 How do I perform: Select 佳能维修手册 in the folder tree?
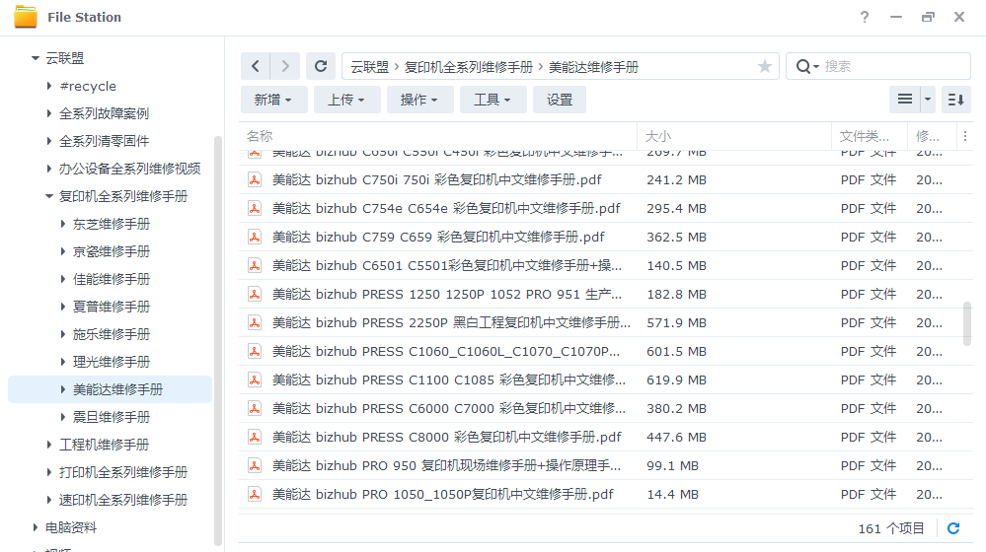(x=112, y=280)
